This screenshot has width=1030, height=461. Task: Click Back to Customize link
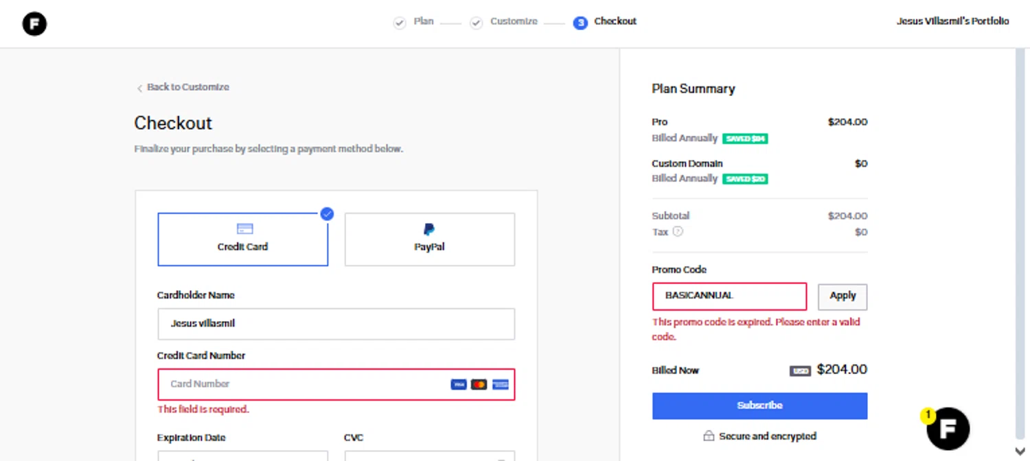[187, 87]
